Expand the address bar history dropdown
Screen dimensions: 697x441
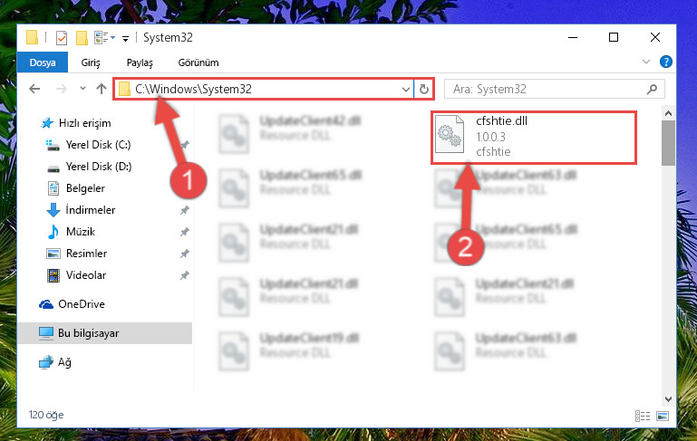click(405, 90)
